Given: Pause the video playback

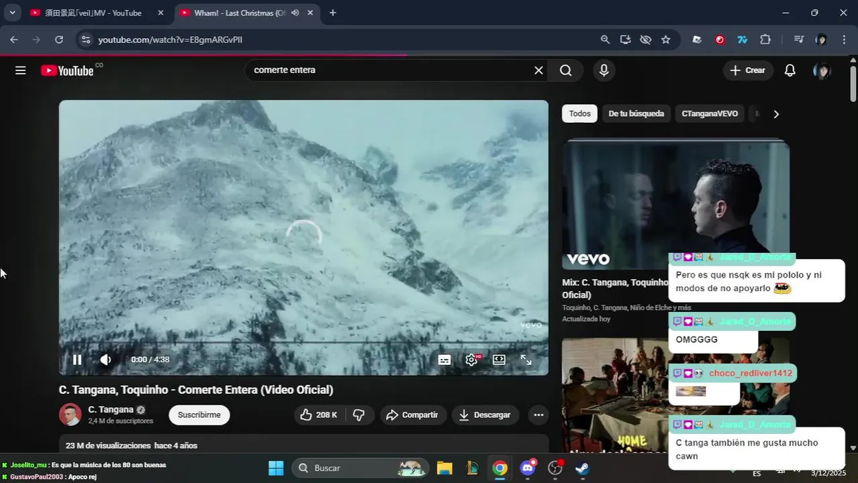Looking at the screenshot, I should [x=77, y=360].
